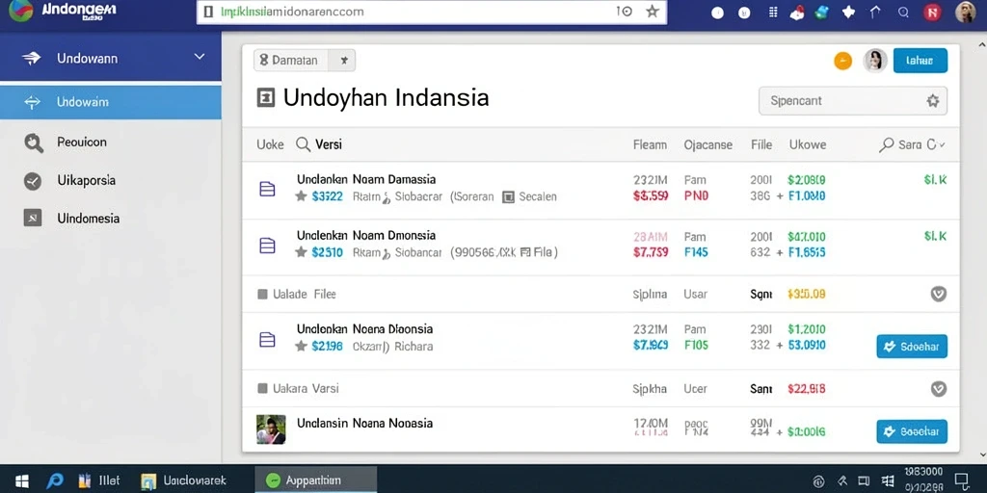
Task: Sort by the Ojacanse column header
Action: point(708,144)
